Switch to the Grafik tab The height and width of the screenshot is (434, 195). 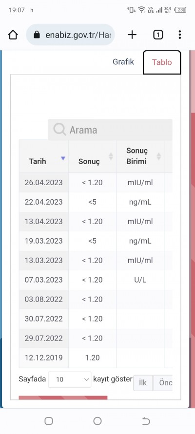(123, 62)
